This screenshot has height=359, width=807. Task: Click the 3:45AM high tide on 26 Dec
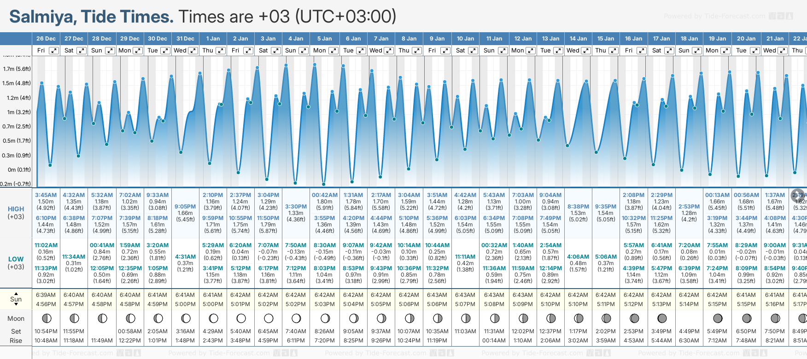point(46,195)
